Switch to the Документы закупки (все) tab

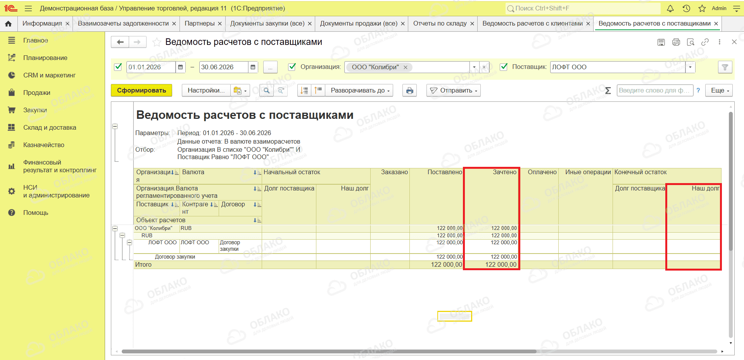click(268, 24)
